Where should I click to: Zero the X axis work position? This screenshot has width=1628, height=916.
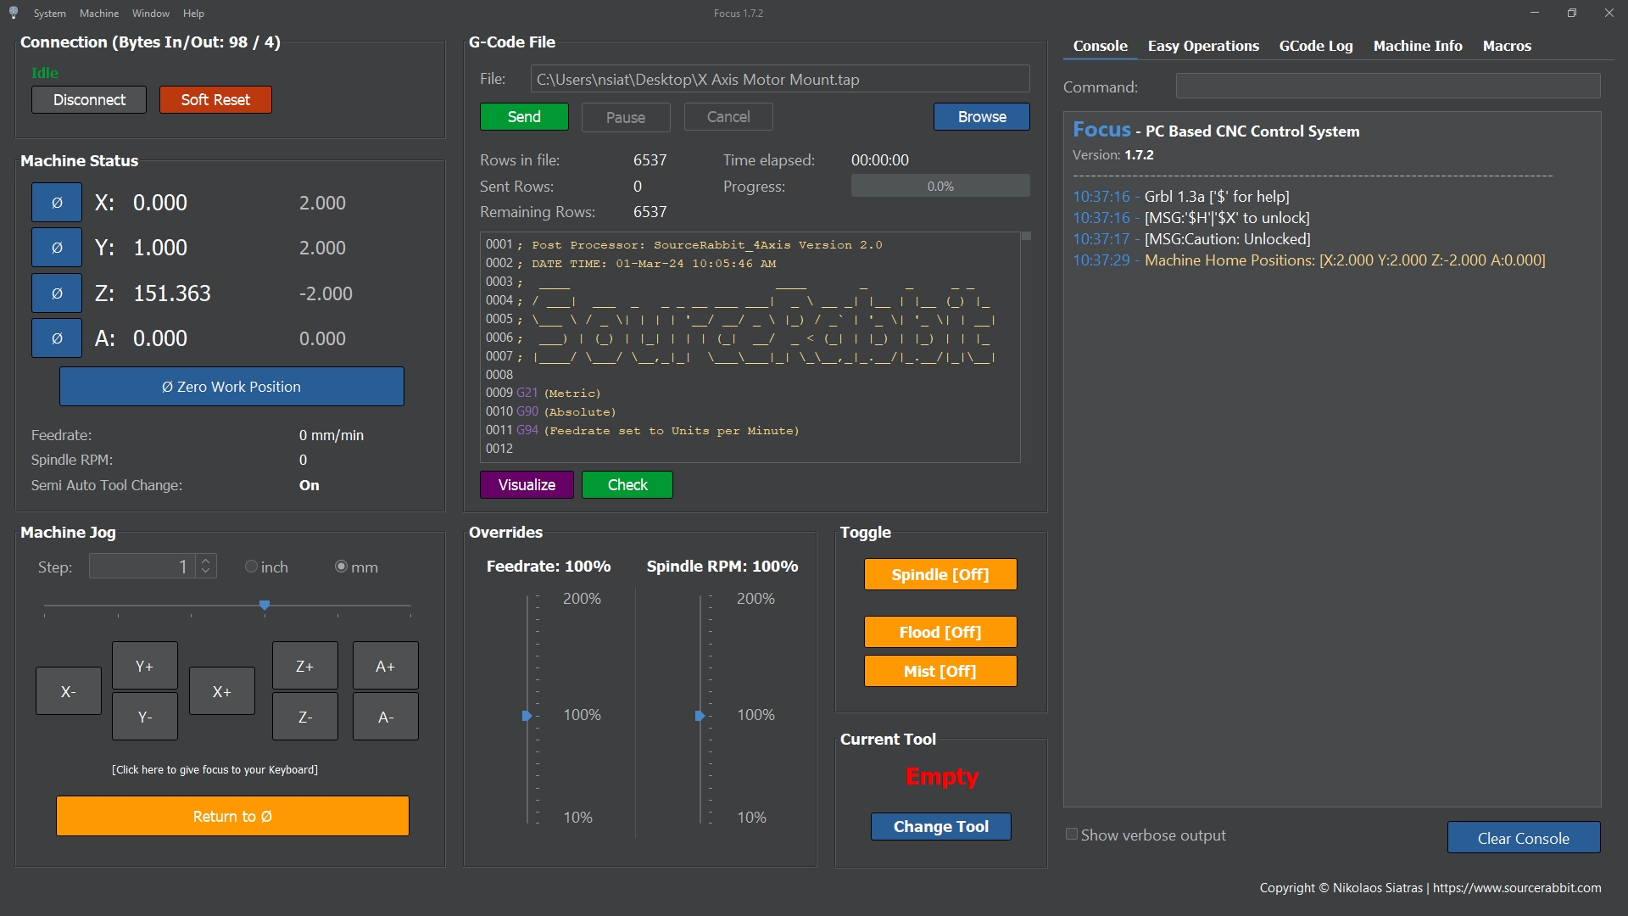[57, 203]
